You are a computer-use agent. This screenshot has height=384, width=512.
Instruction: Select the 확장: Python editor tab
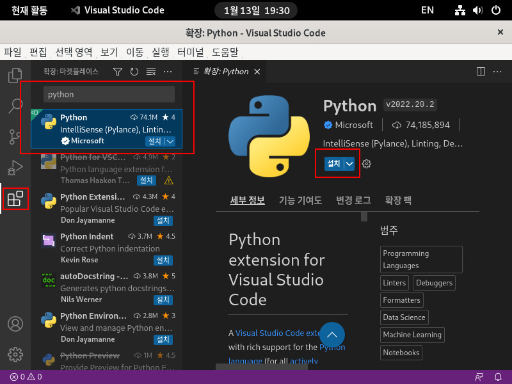pos(225,72)
